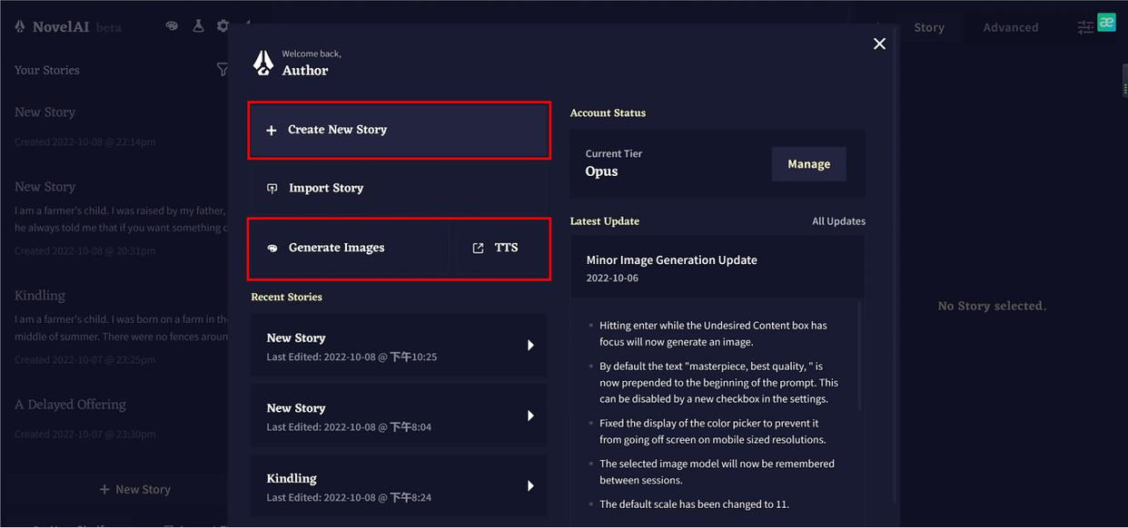Click Manage next to Opus tier
Image resolution: width=1128 pixels, height=528 pixels.
point(808,164)
